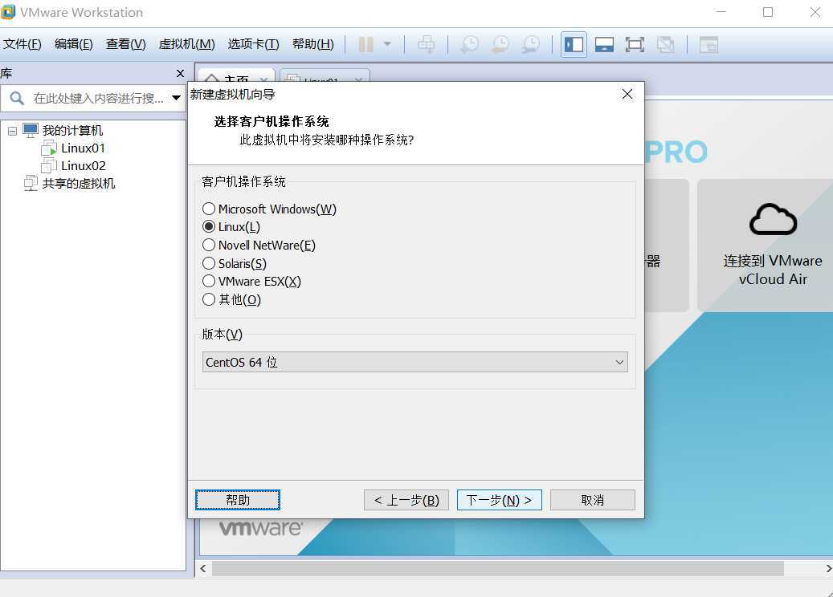The height and width of the screenshot is (597, 833).
Task: Open the snapshot manager toolbar icon
Action: (x=531, y=45)
